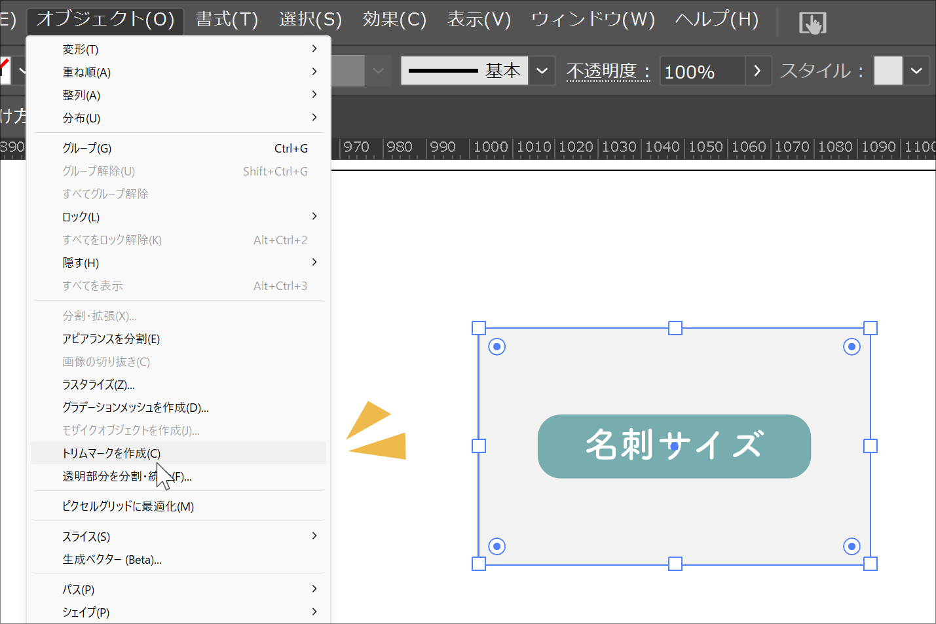Click the opacity 100% input field

click(x=702, y=71)
